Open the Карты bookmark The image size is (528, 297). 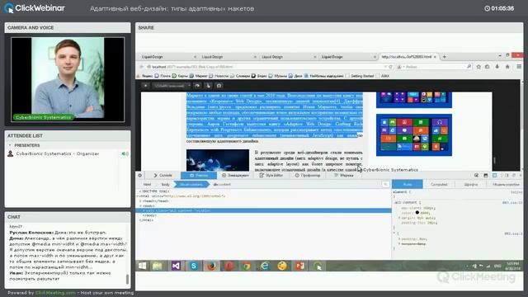(180, 76)
